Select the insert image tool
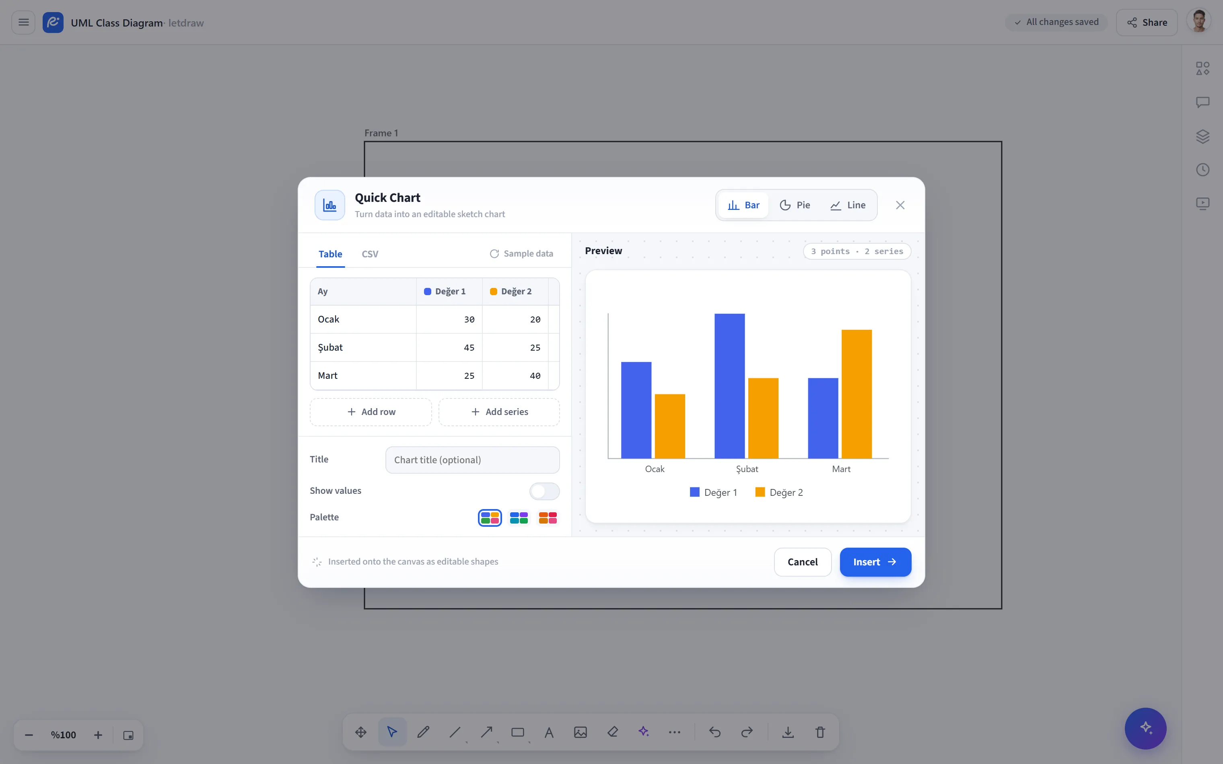Viewport: 1223px width, 764px height. [580, 732]
